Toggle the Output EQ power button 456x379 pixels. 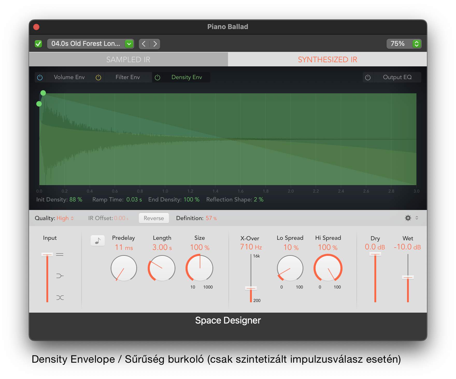(368, 77)
